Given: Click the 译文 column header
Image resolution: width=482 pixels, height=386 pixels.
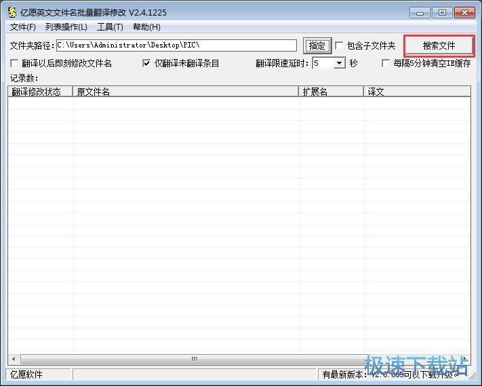Looking at the screenshot, I should 417,92.
